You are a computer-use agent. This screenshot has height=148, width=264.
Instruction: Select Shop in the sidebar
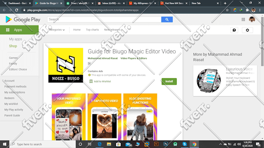tap(13, 46)
